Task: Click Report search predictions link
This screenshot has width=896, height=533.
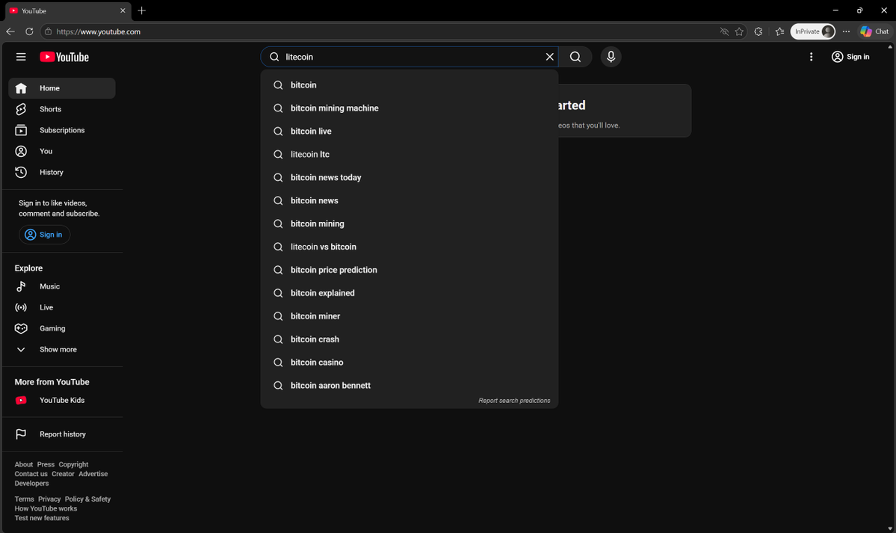Action: click(514, 401)
